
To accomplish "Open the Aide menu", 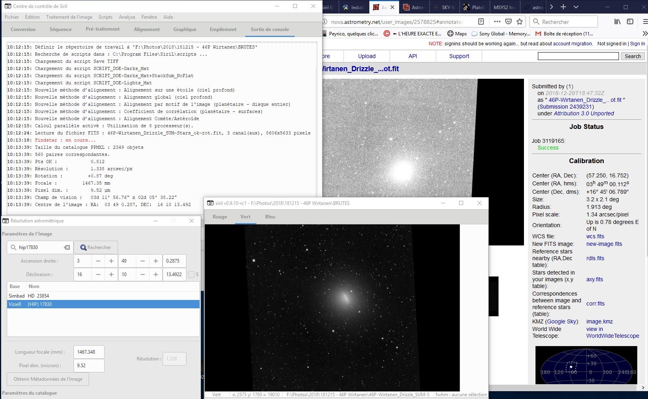I will [x=168, y=17].
